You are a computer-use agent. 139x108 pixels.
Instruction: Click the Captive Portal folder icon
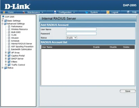[9, 56]
